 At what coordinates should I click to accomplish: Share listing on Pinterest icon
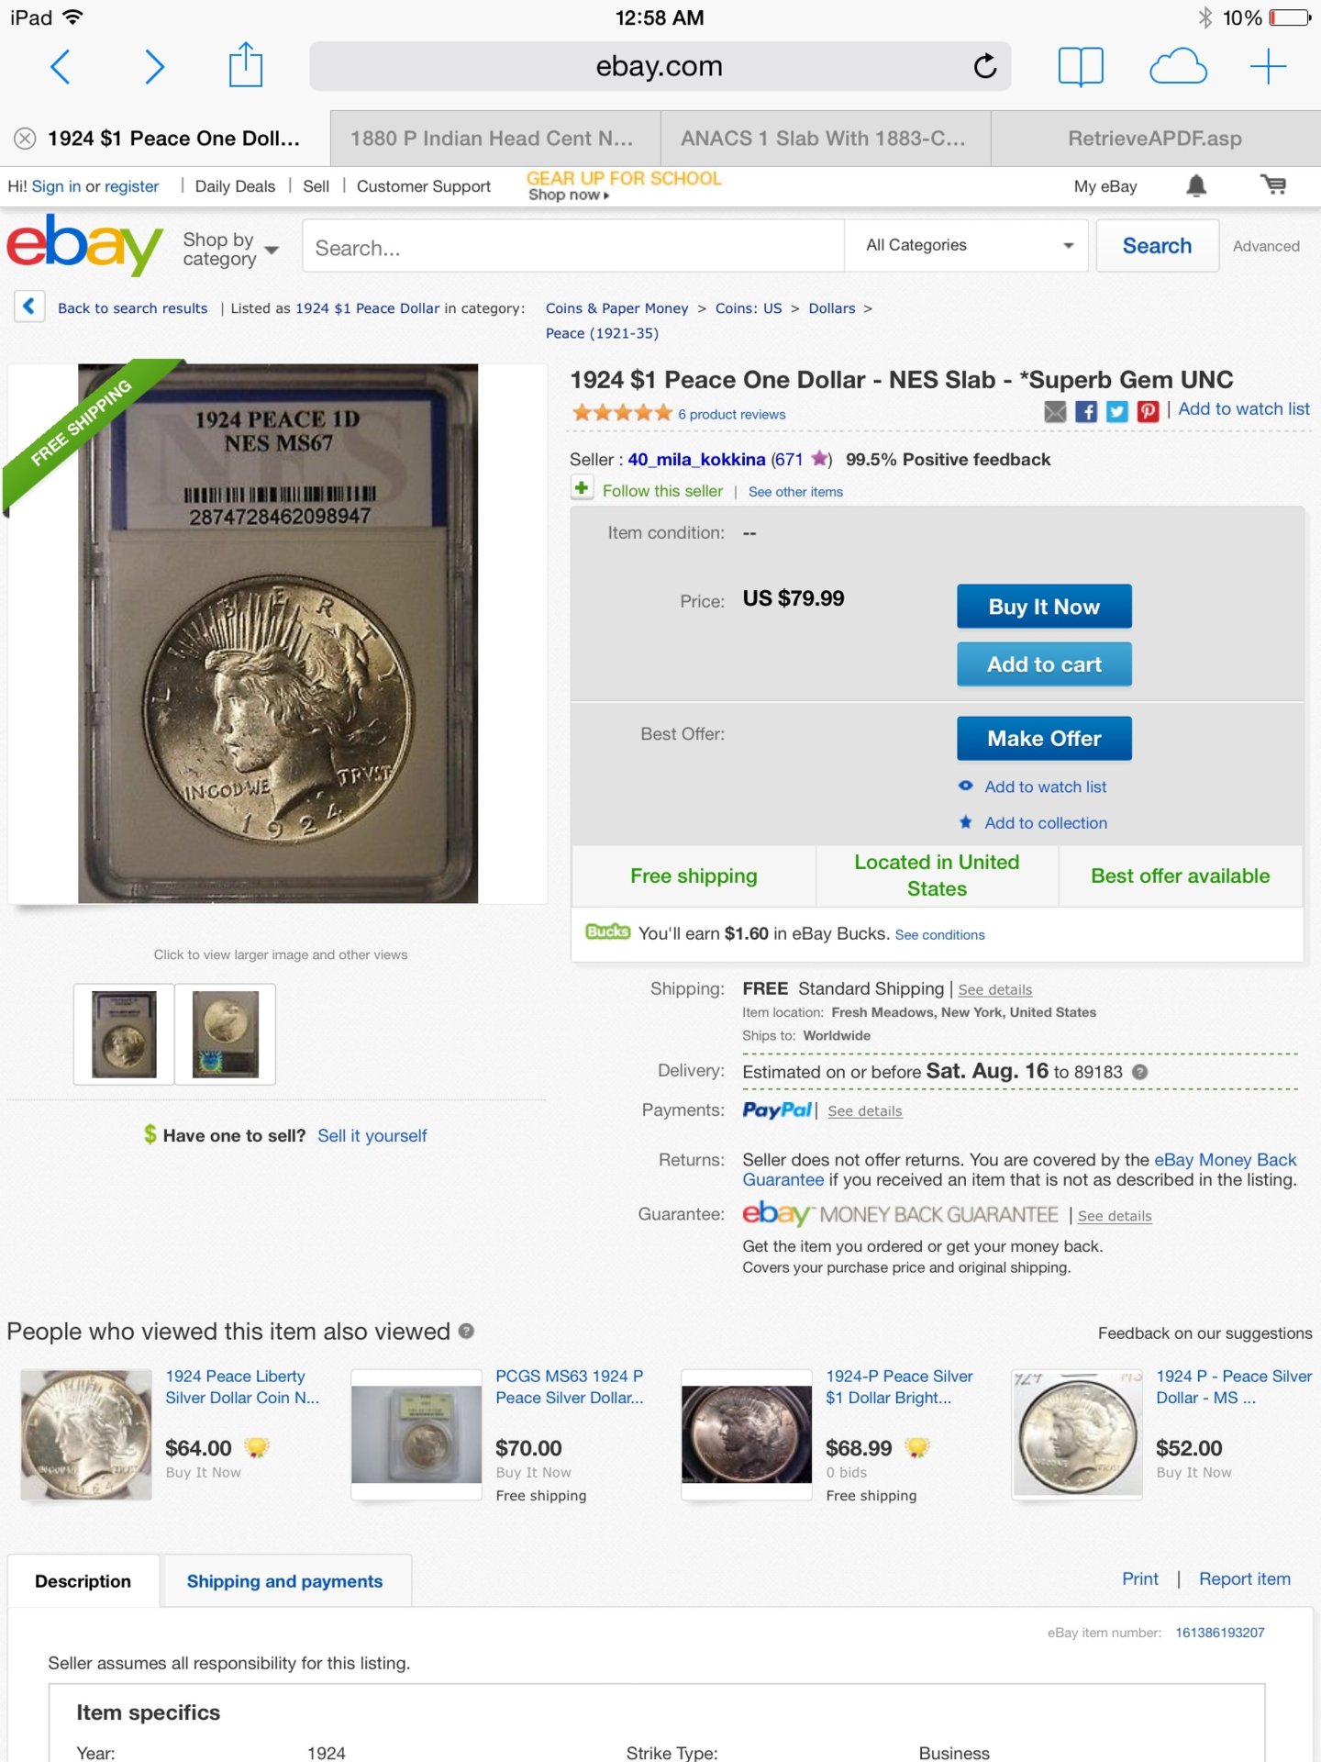[x=1148, y=411]
